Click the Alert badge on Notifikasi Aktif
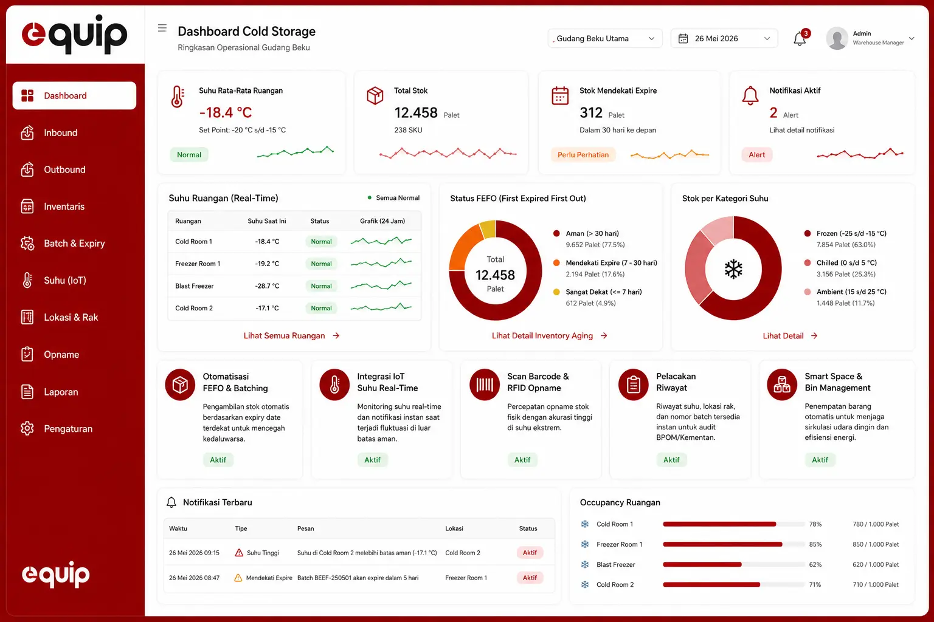Image resolution: width=934 pixels, height=622 pixels. 757,155
